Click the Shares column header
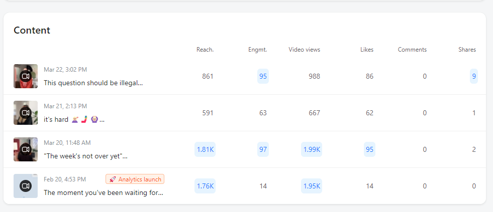 click(467, 50)
